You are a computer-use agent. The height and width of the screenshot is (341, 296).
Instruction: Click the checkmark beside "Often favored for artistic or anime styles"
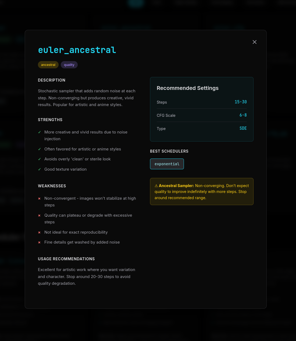click(40, 149)
